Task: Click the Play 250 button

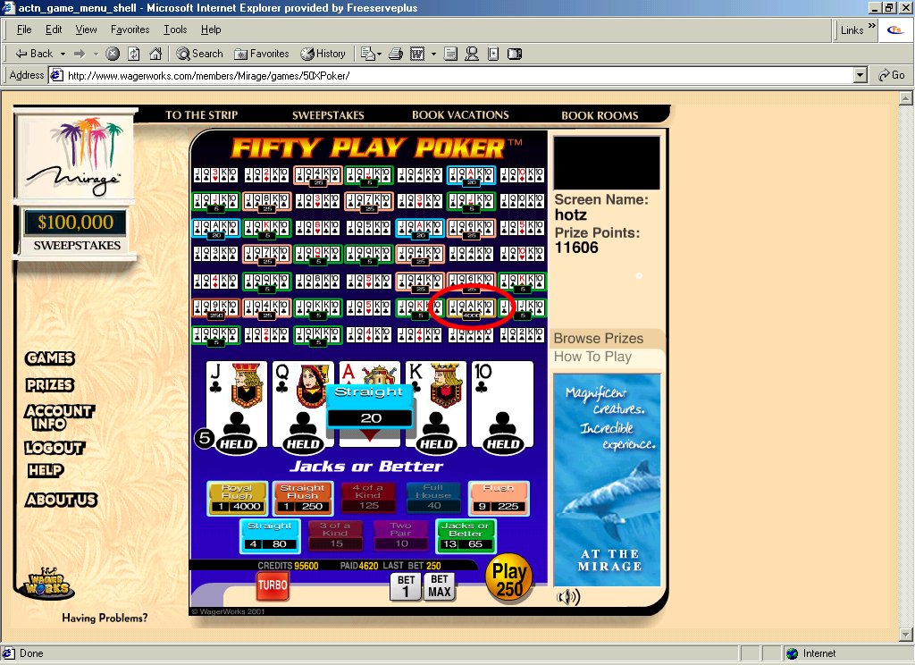Action: pyautogui.click(x=508, y=578)
